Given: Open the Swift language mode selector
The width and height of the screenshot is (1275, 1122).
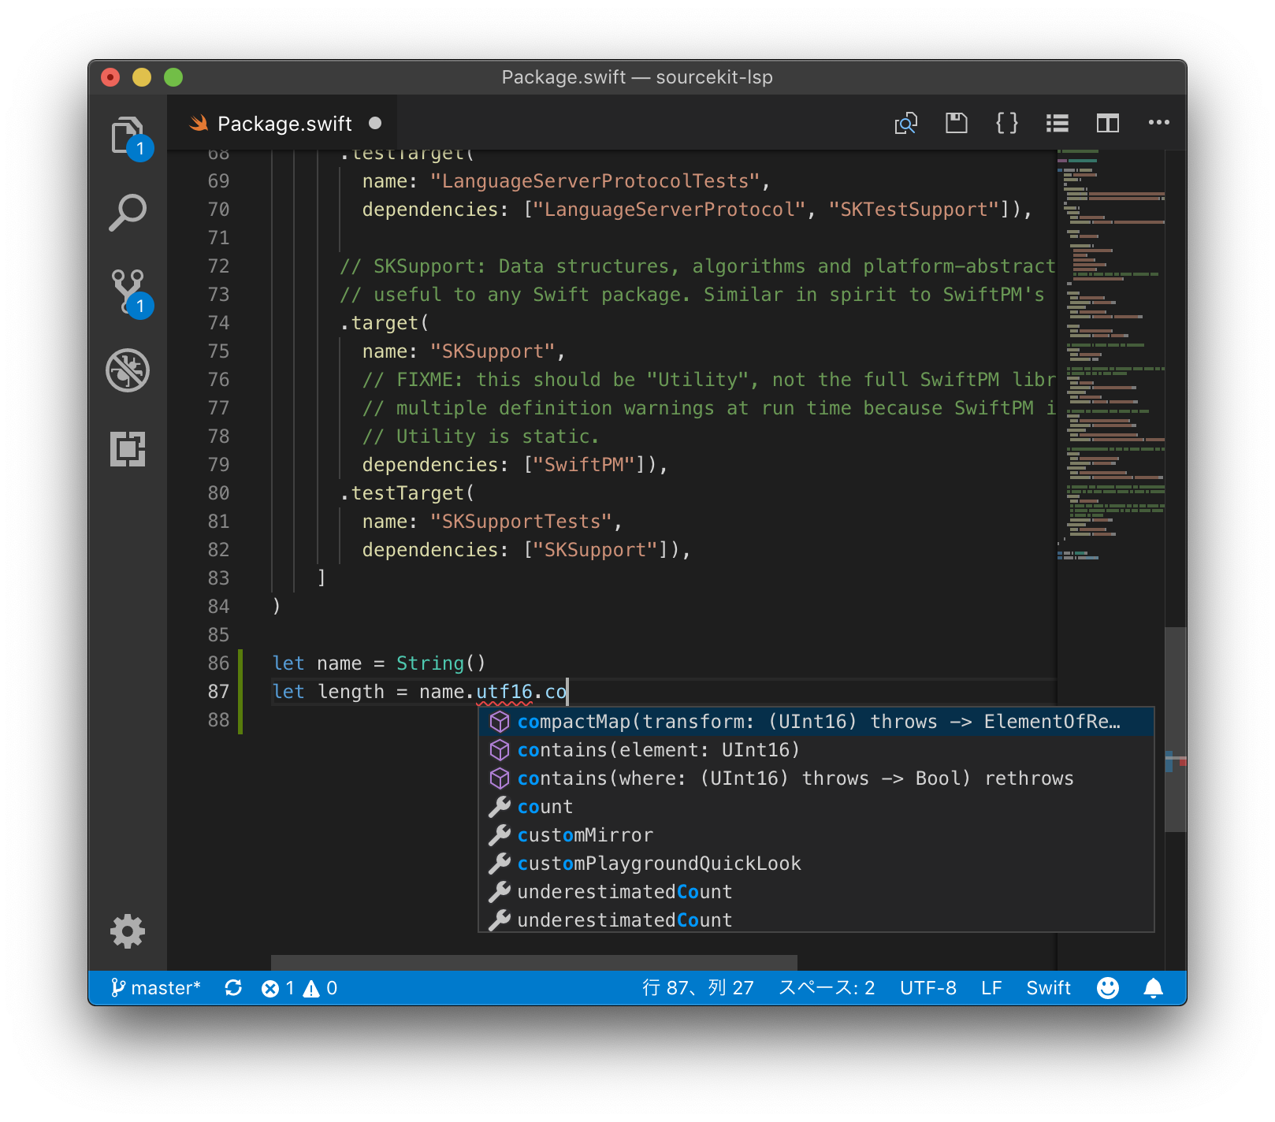Looking at the screenshot, I should [1048, 986].
